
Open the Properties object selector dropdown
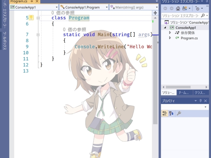[x=205, y=107]
